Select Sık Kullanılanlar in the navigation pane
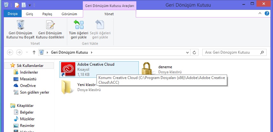The width and height of the screenshot is (273, 132). (x=29, y=66)
